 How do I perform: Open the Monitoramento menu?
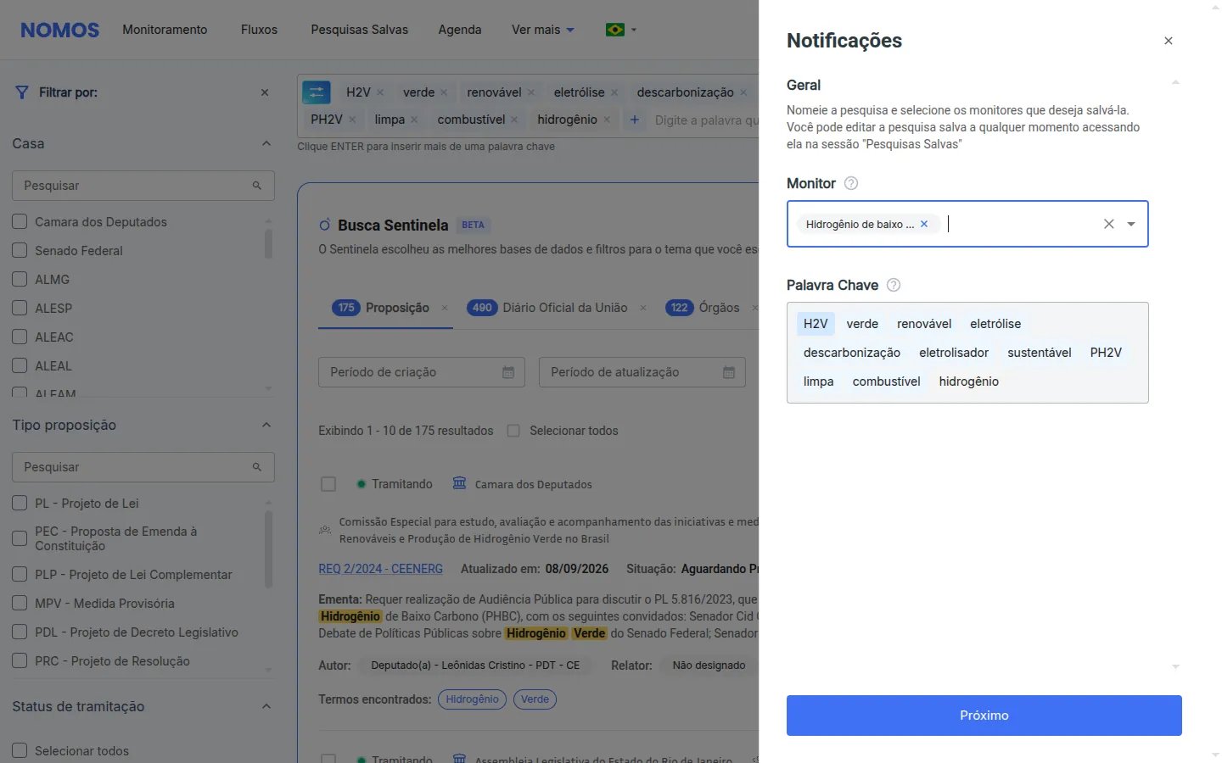coord(165,30)
